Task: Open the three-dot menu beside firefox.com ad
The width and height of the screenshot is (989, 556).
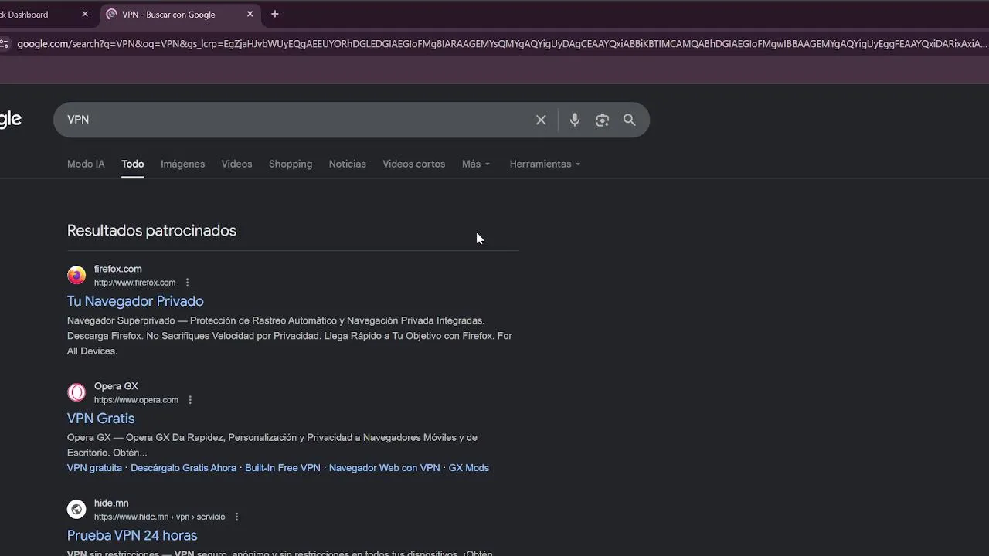Action: [x=187, y=283]
